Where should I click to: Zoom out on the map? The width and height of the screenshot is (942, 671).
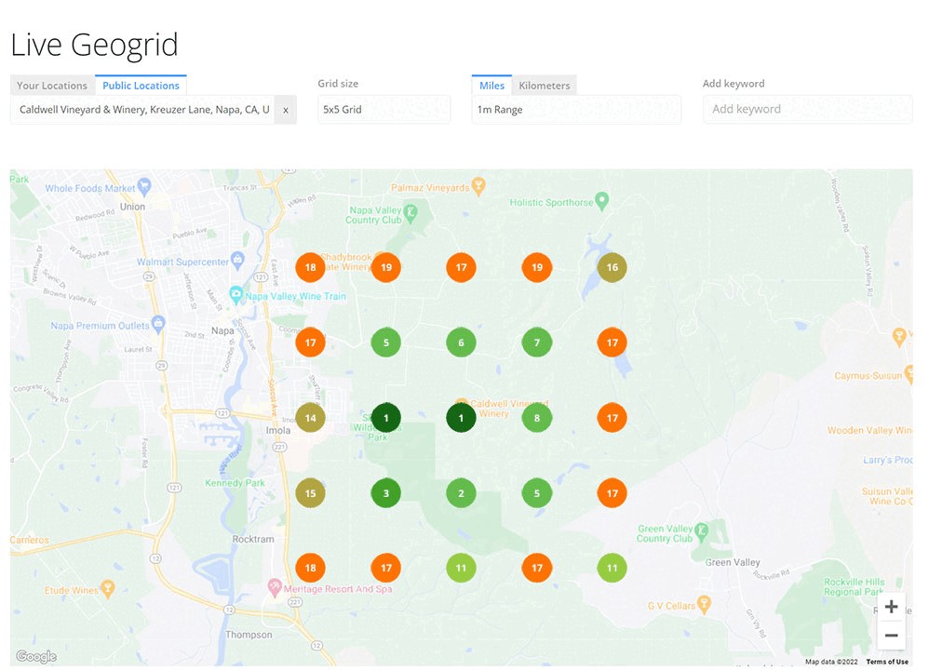891,636
